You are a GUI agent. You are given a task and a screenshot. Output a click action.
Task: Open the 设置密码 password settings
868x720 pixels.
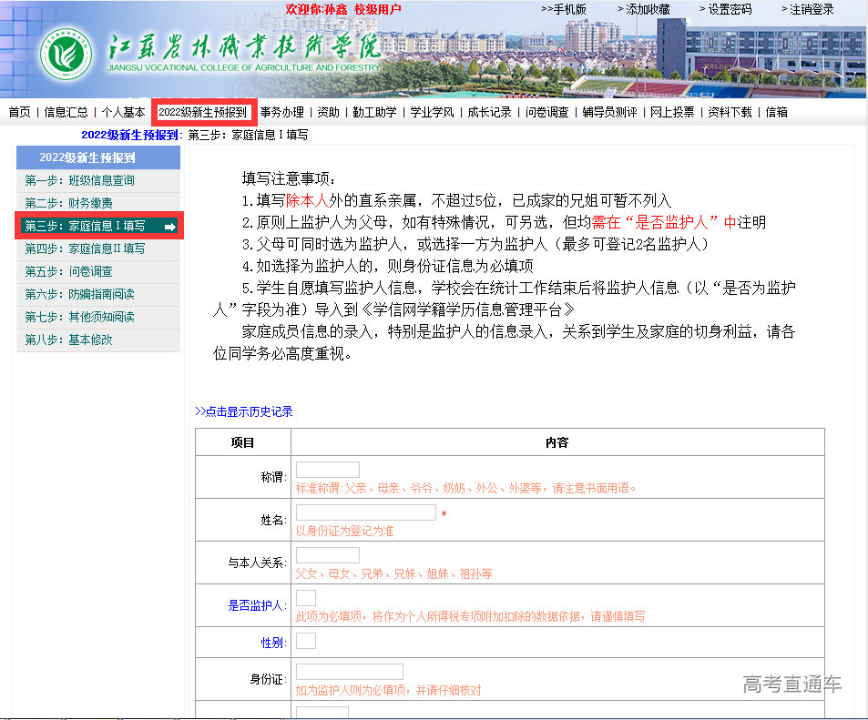(x=726, y=9)
